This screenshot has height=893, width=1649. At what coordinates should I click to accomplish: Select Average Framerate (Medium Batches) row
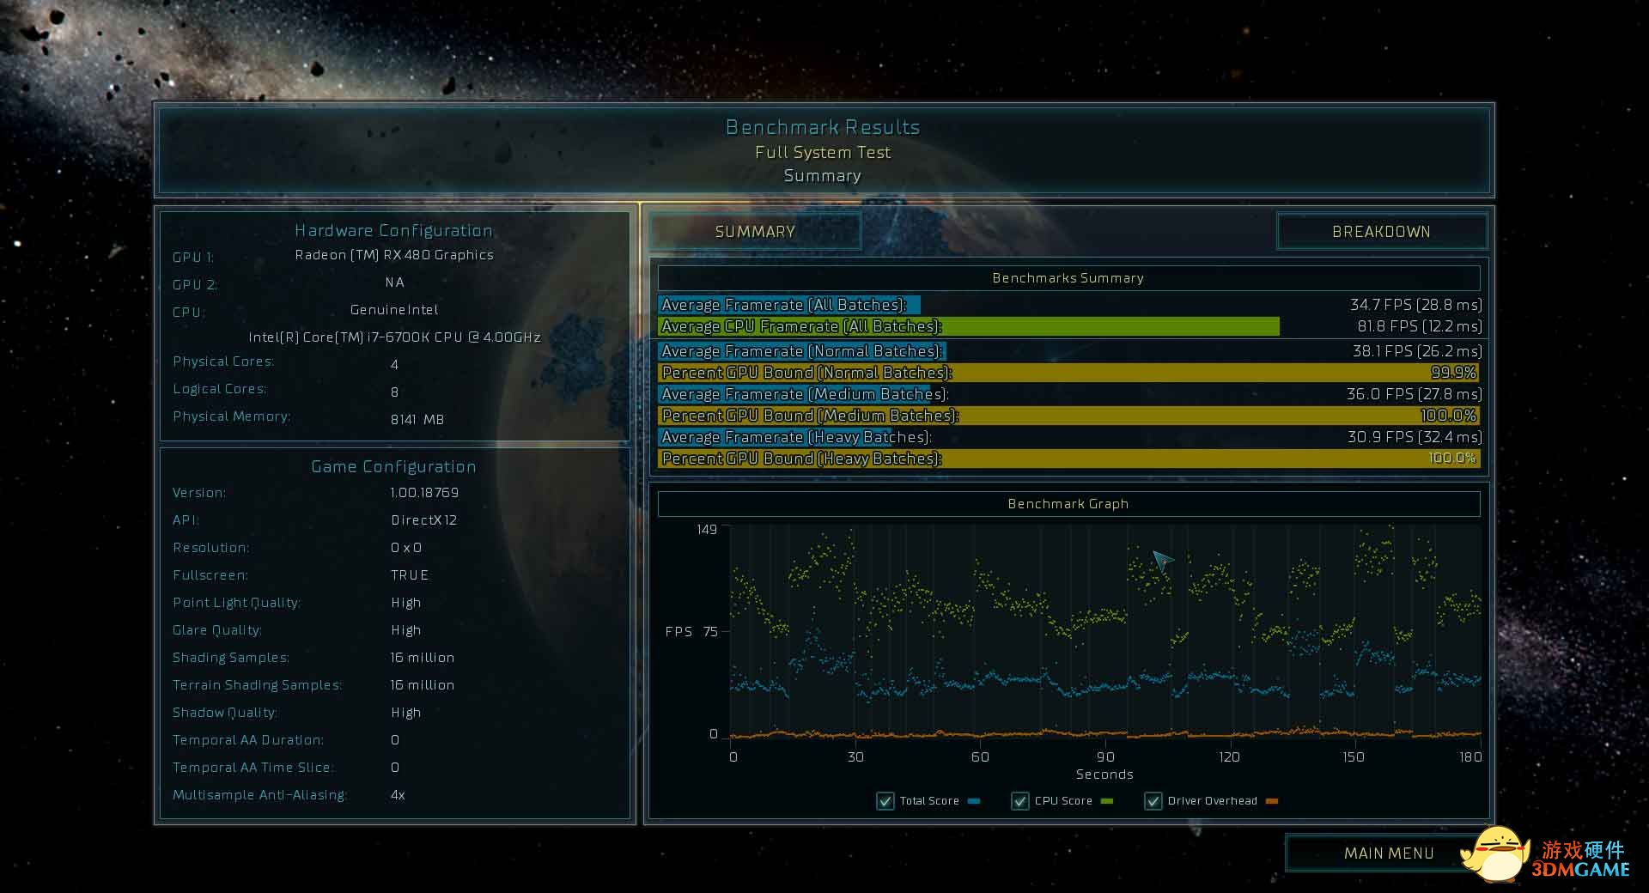tap(1070, 394)
